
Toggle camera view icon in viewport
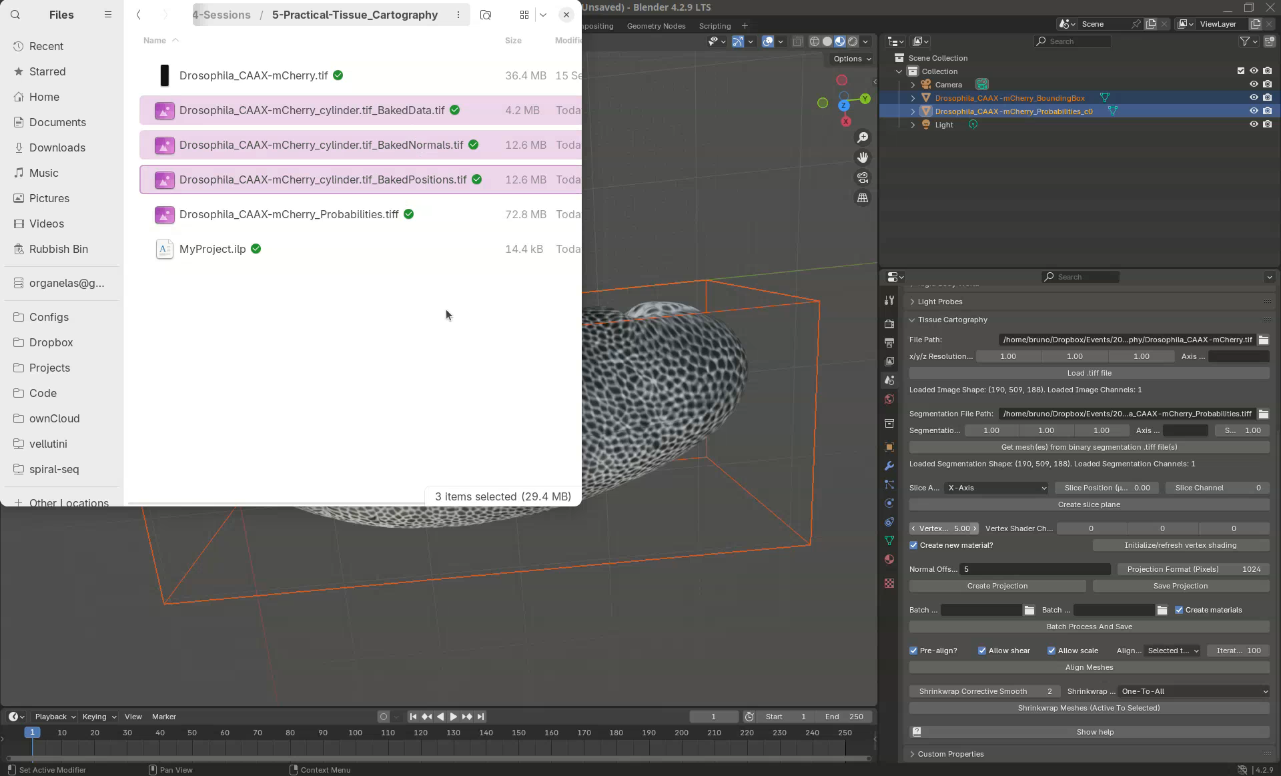[863, 177]
